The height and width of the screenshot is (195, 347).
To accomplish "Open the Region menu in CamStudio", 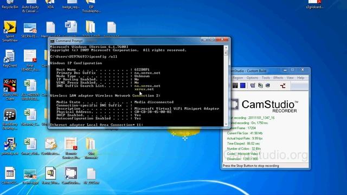I will (238, 78).
